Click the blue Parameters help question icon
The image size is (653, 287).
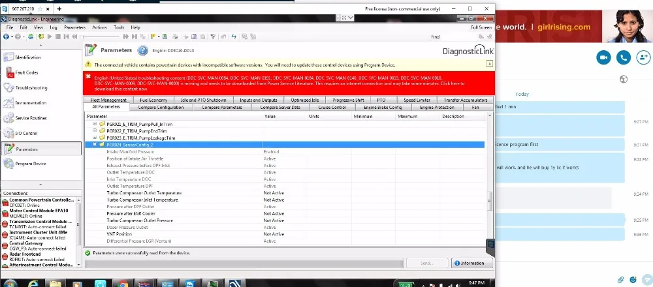tap(143, 50)
